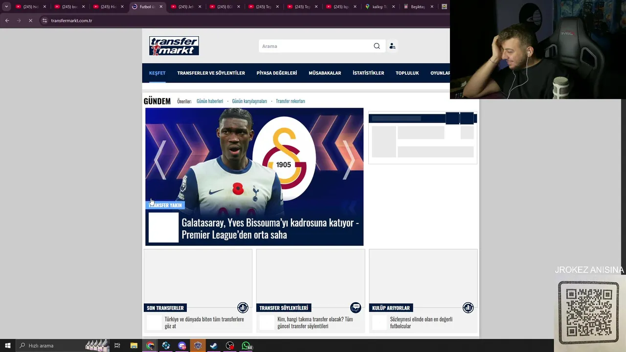This screenshot has height=352, width=626.
Task: Click the Transfermarkt logo
Action: click(x=174, y=46)
